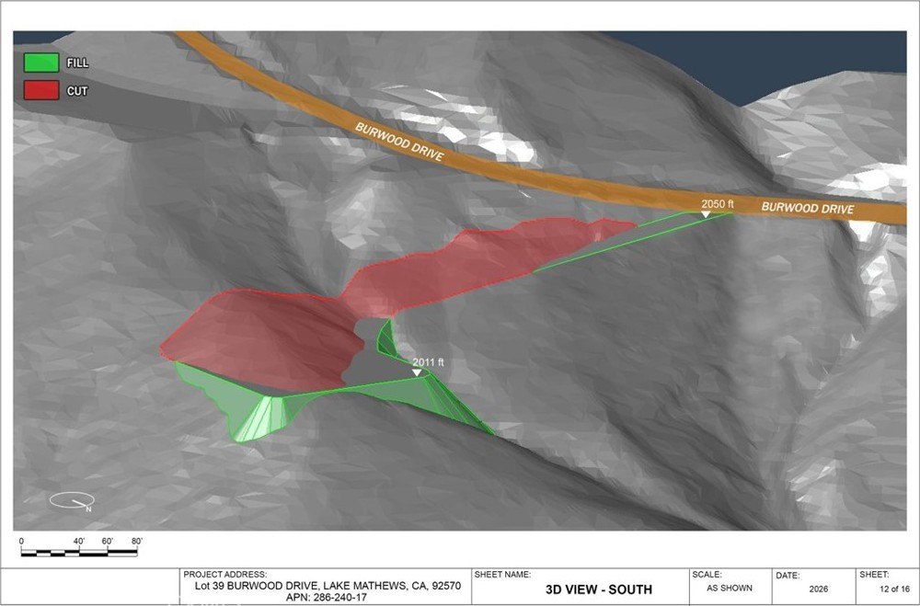This screenshot has width=920, height=606.
Task: Click the 2011 ft elevation marker triangle
Action: point(417,372)
